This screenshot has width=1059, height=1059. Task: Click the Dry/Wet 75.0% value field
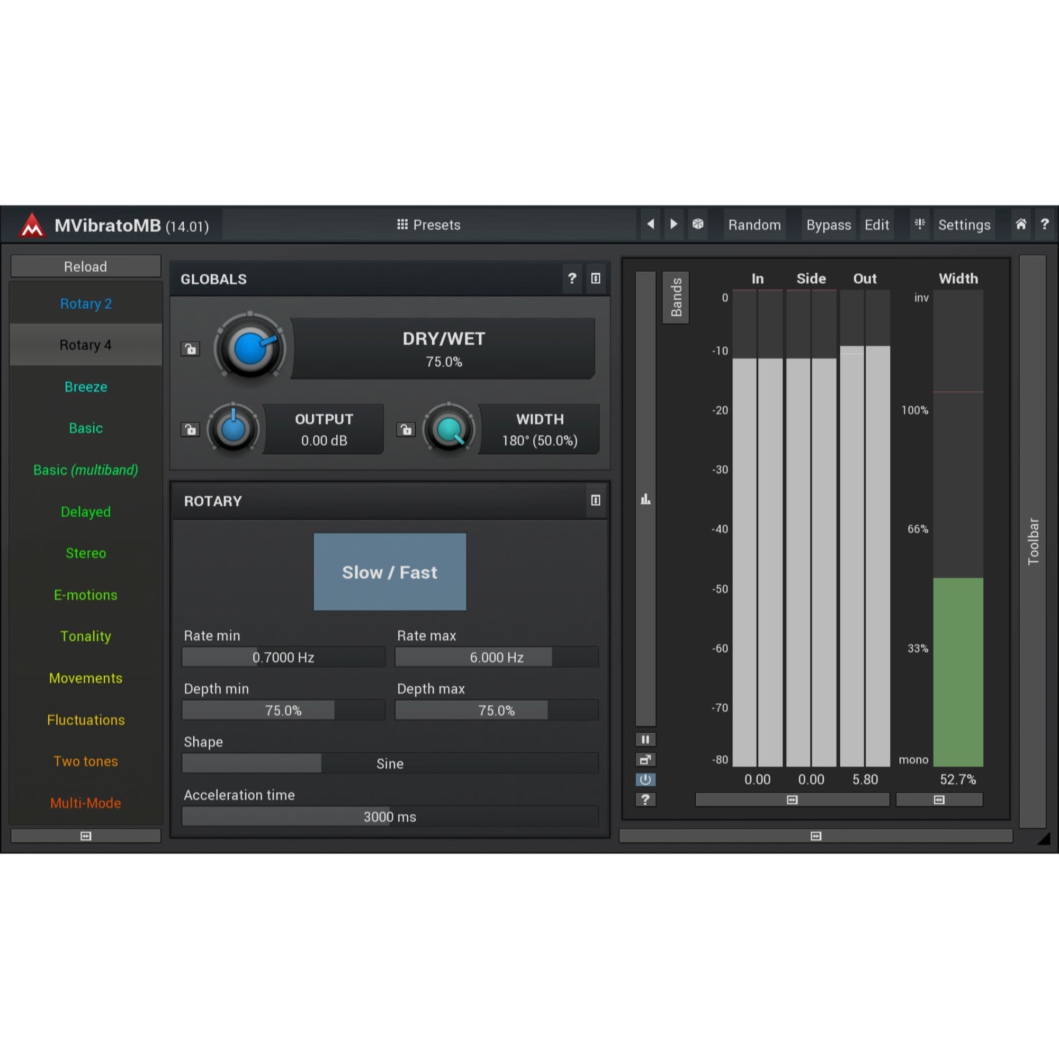pos(443,348)
